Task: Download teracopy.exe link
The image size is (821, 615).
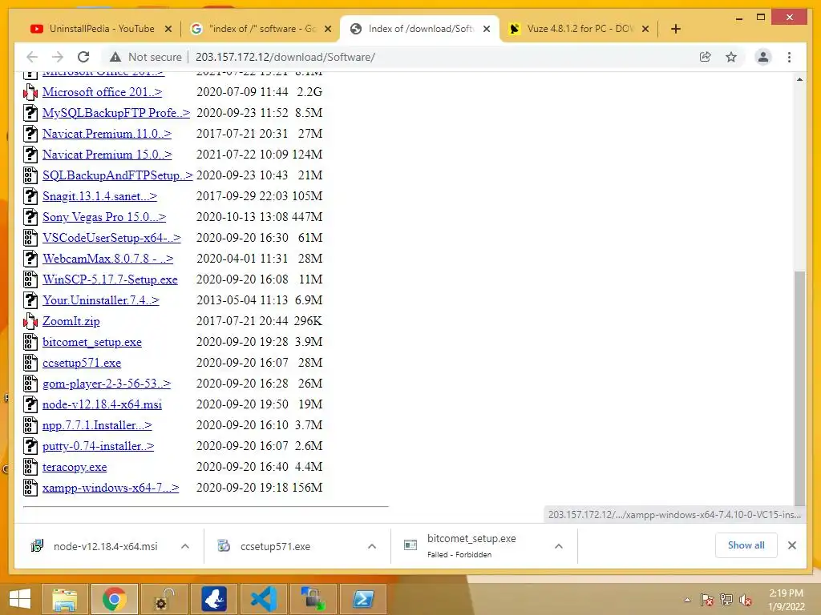Action: (x=75, y=467)
